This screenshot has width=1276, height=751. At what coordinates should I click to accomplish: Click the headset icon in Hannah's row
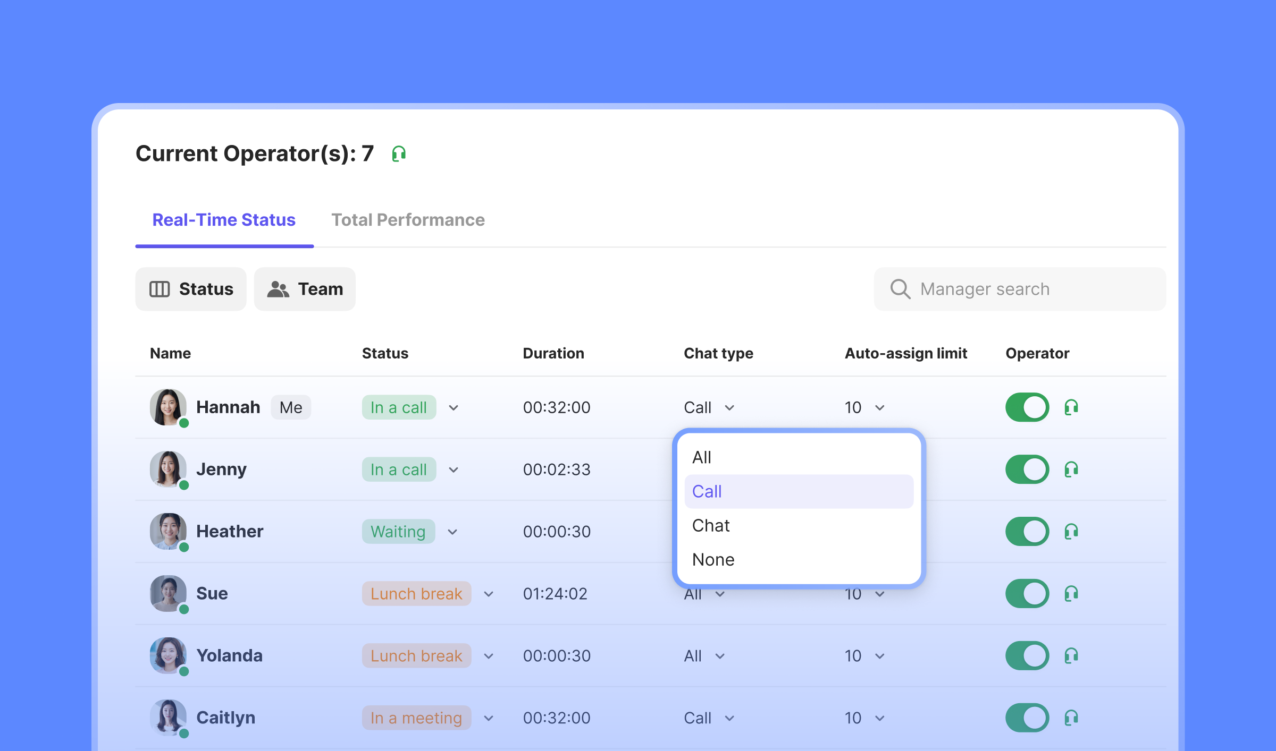[1071, 407]
